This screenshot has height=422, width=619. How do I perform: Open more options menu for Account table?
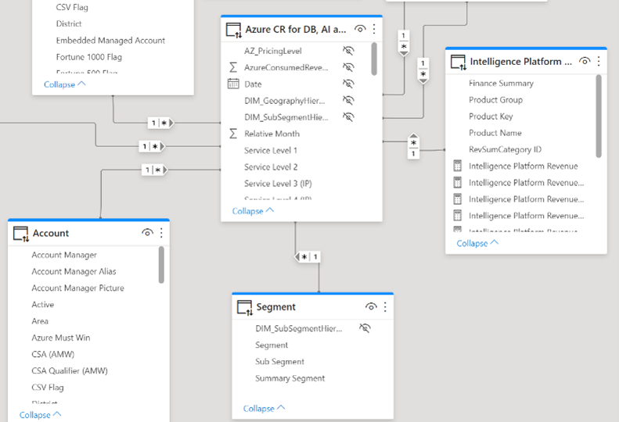[x=161, y=233]
